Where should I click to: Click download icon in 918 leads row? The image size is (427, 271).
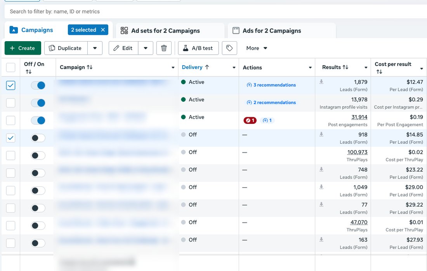point(321,134)
